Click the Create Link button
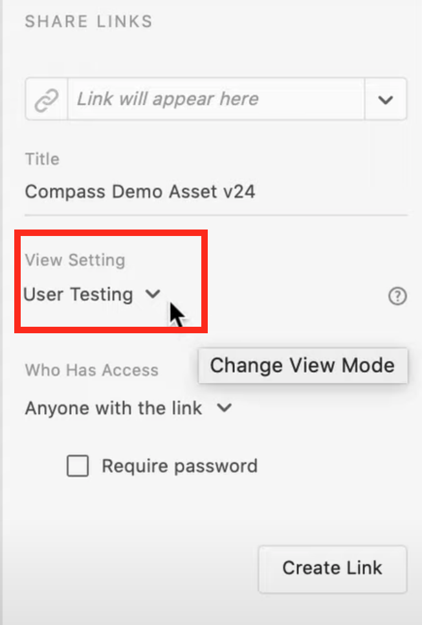 coord(332,569)
